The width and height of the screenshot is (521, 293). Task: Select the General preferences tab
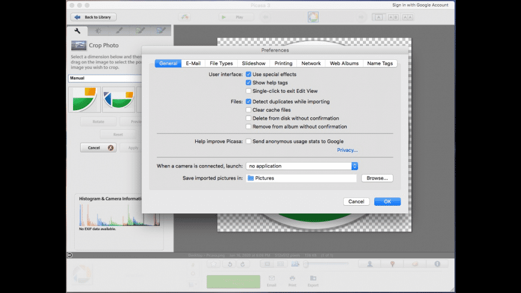click(168, 63)
